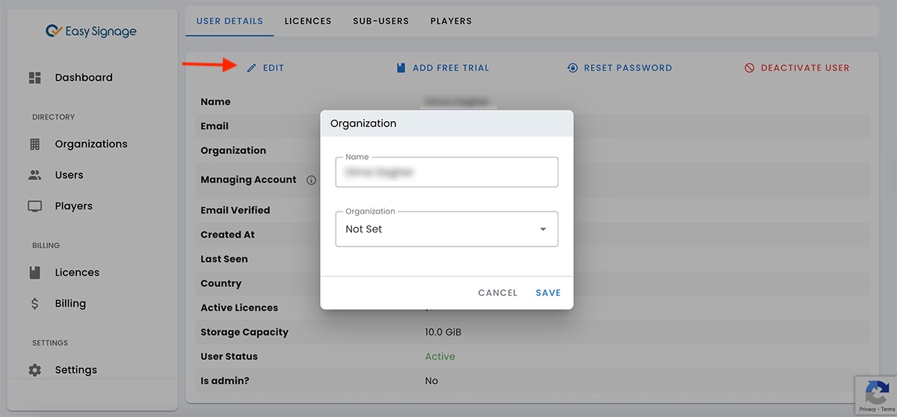
Task: Click the Players monitor icon
Action: coord(34,206)
